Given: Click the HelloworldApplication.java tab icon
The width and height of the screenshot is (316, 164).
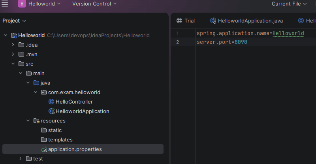Looking at the screenshot, I should click(213, 21).
